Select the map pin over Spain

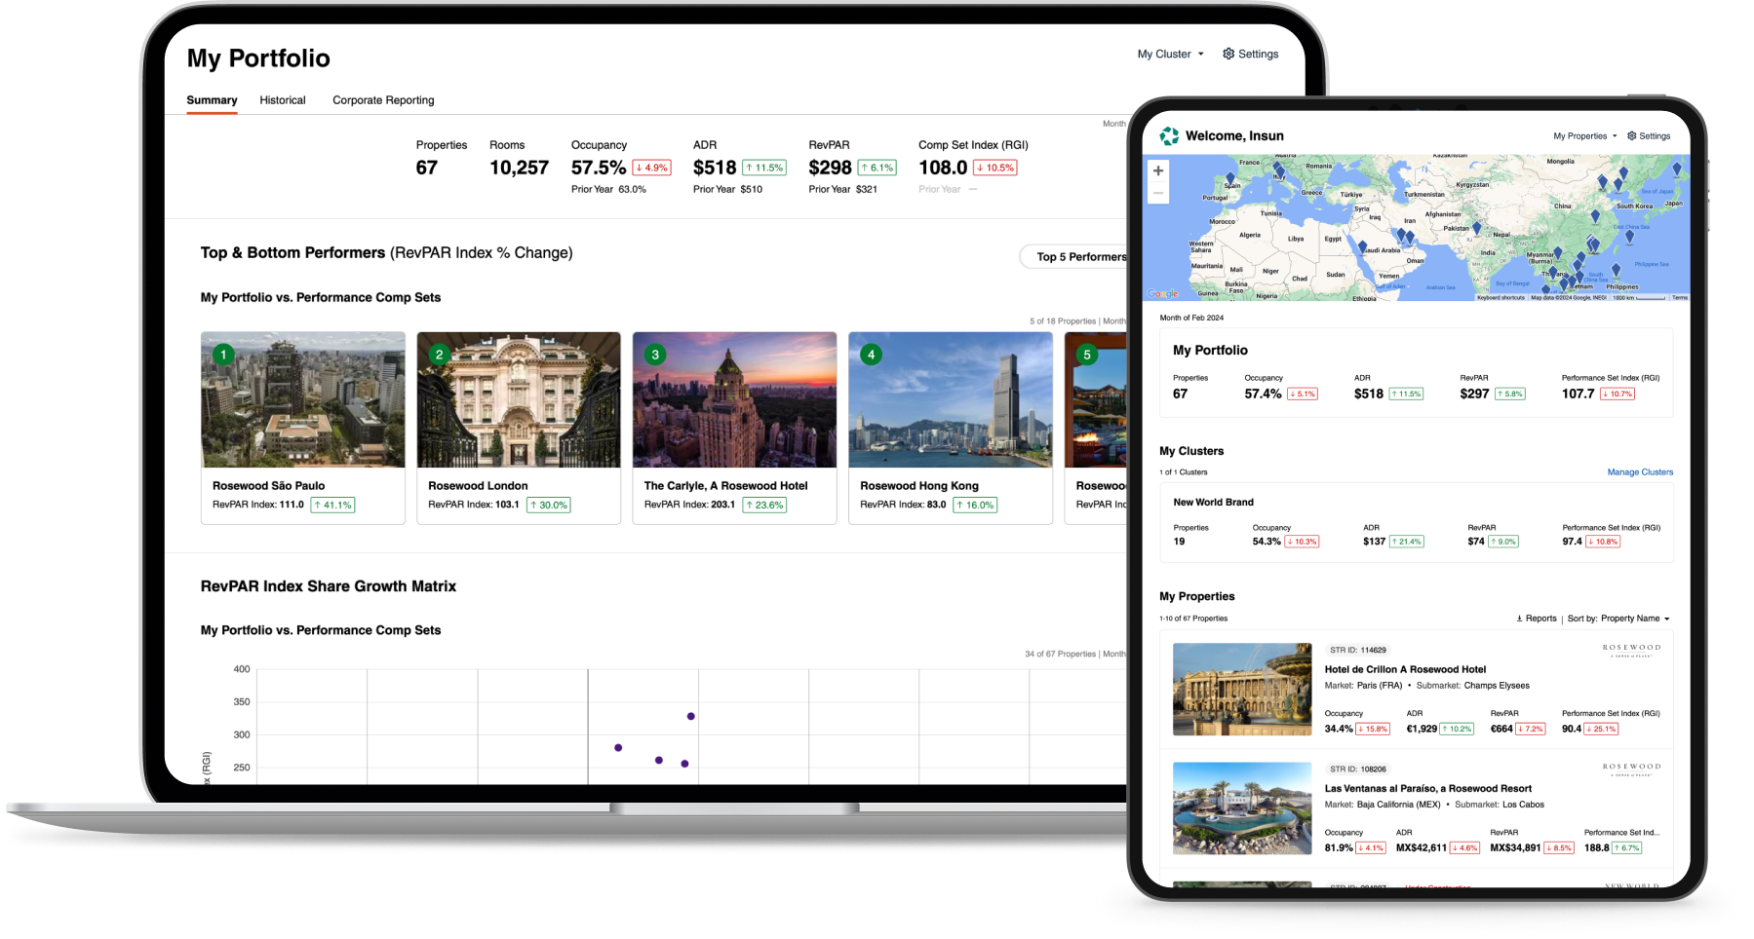[x=1230, y=178]
